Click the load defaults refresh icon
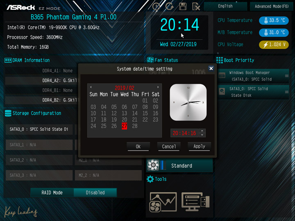295x221 pixels. click(x=169, y=6)
